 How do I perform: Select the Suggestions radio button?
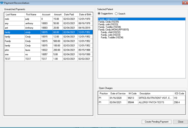(x=100, y=14)
